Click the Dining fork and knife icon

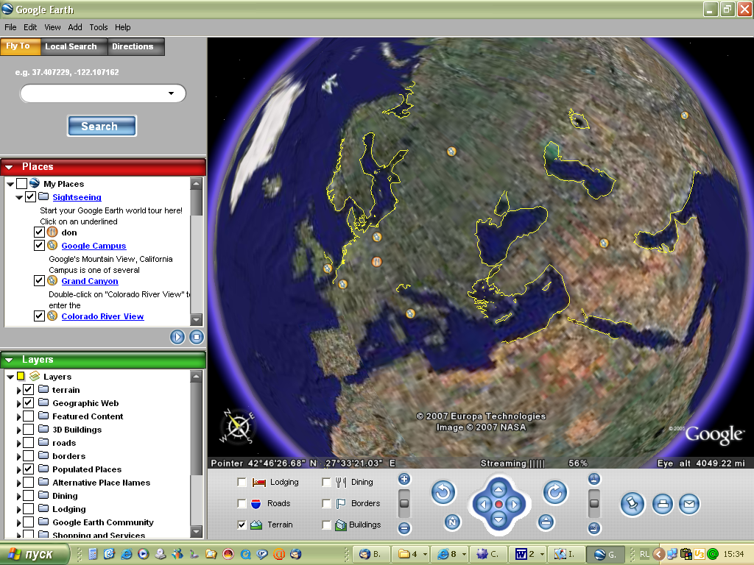point(341,482)
